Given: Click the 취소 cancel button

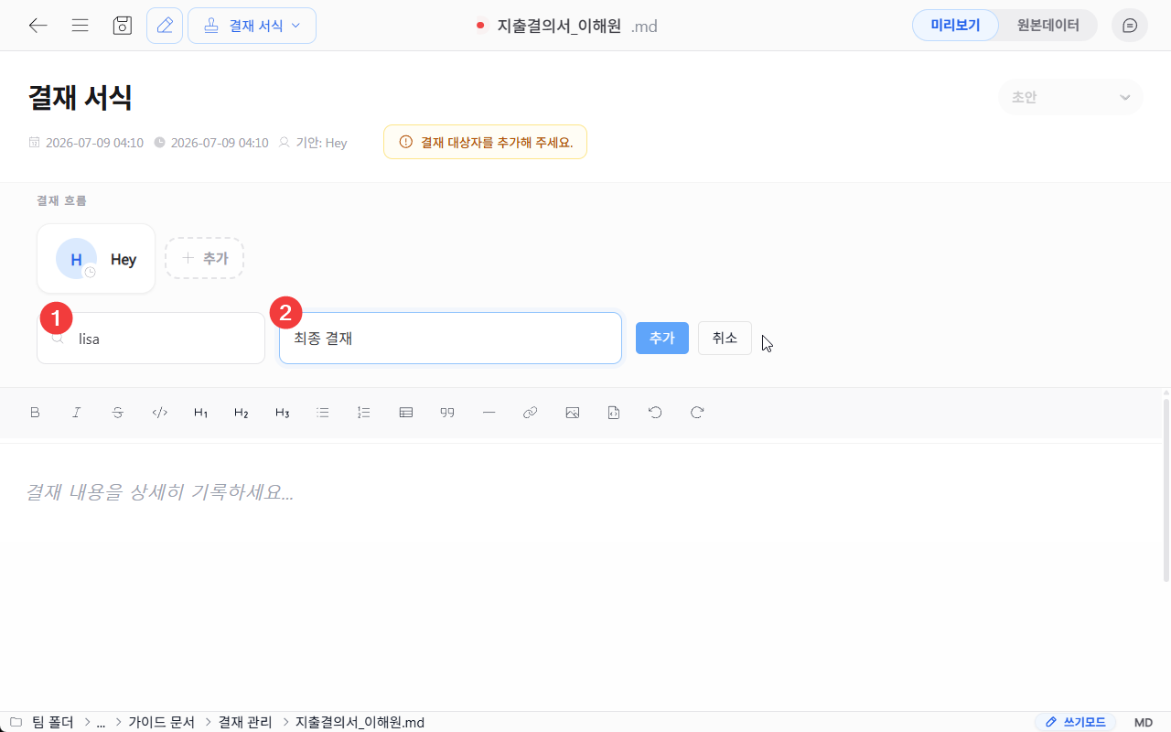Looking at the screenshot, I should tap(725, 338).
